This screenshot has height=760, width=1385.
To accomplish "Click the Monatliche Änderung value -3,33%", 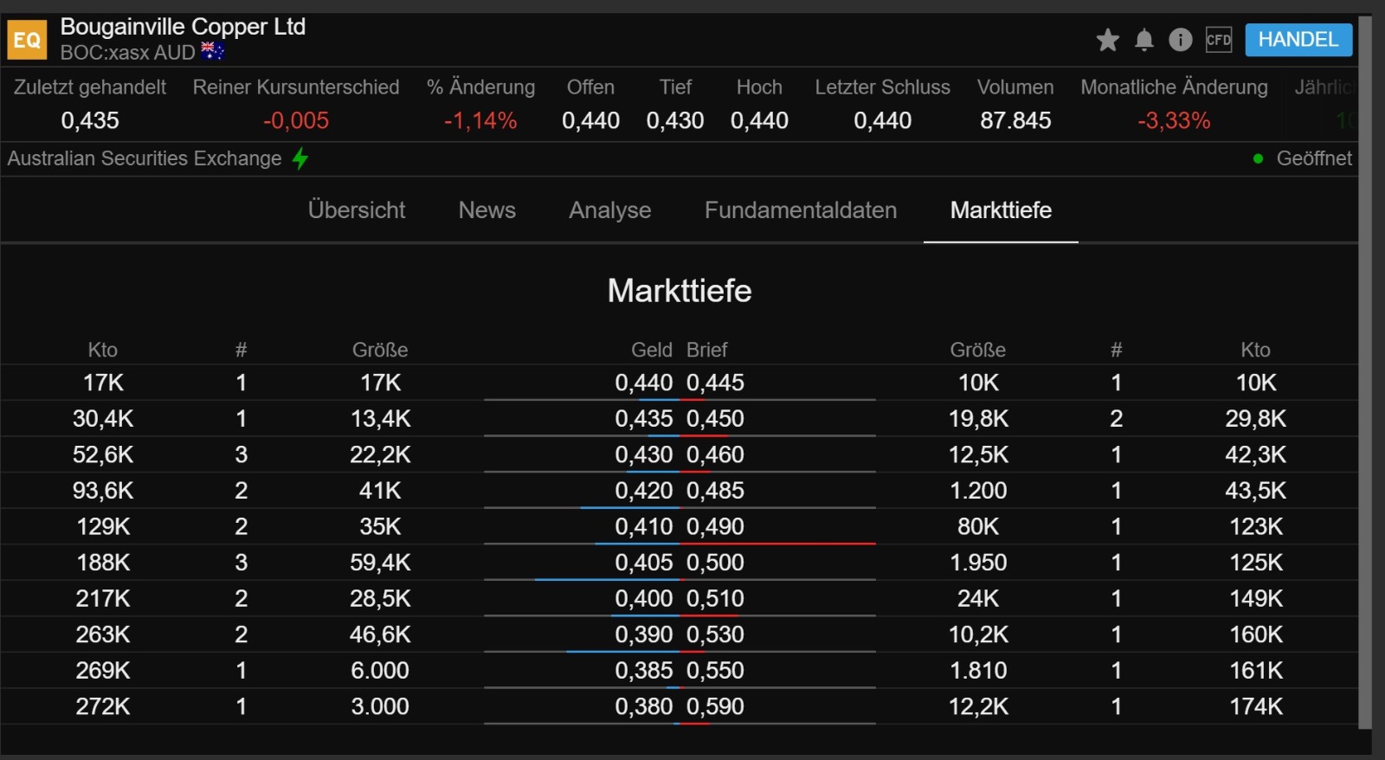I will click(1174, 120).
